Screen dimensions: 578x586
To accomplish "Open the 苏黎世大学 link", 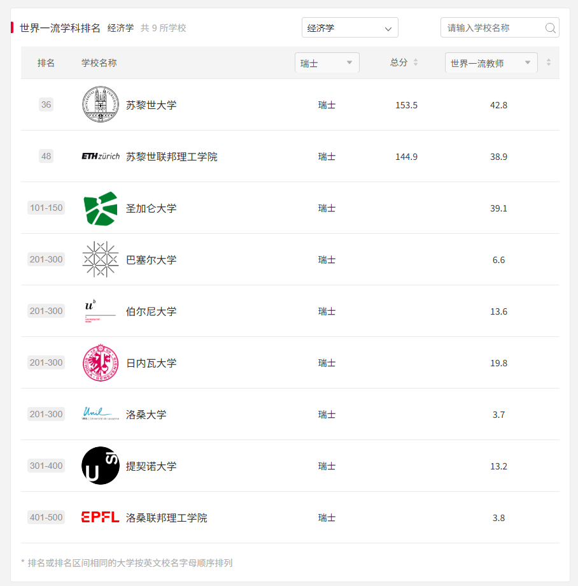I will point(152,105).
